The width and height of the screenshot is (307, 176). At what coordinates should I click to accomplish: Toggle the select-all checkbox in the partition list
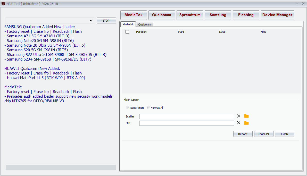point(127,32)
